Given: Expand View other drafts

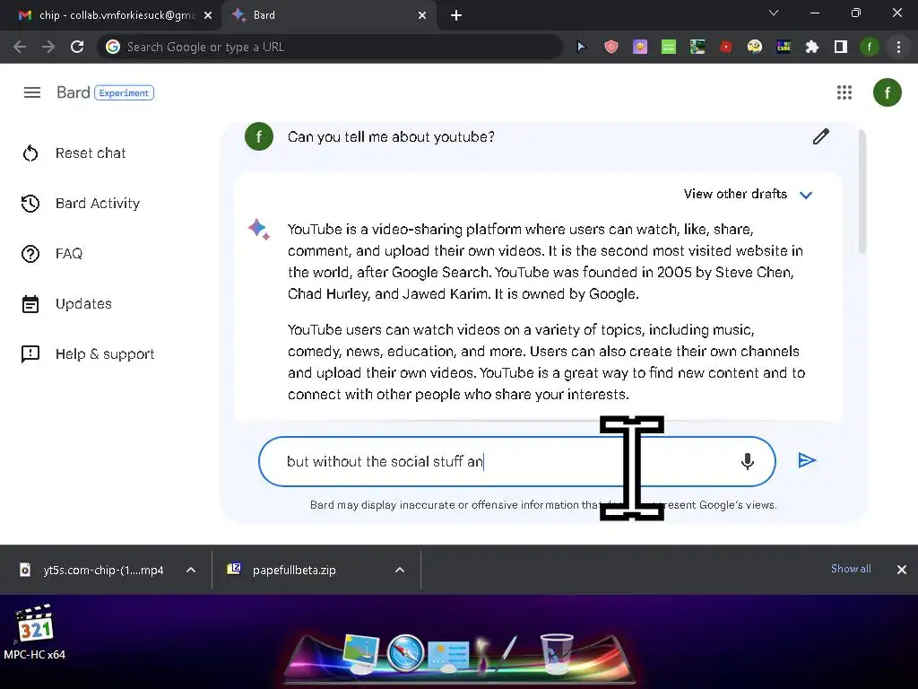Looking at the screenshot, I should click(748, 195).
